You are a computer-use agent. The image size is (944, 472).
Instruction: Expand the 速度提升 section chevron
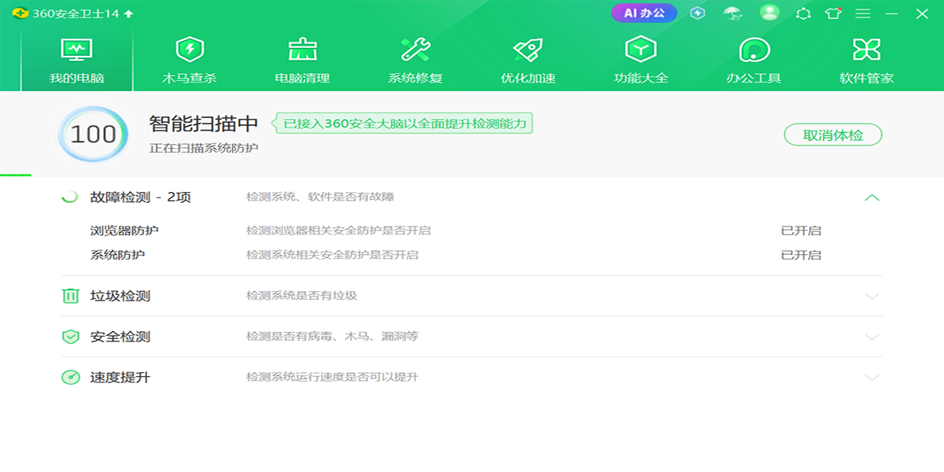[872, 378]
